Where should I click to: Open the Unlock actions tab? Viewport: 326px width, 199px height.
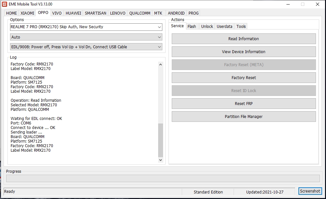point(207,26)
